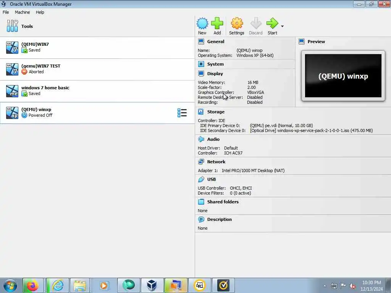Screen dimensions: 391x293
Task: Click the VBoxVGA graphics controller value
Action: pos(255,92)
